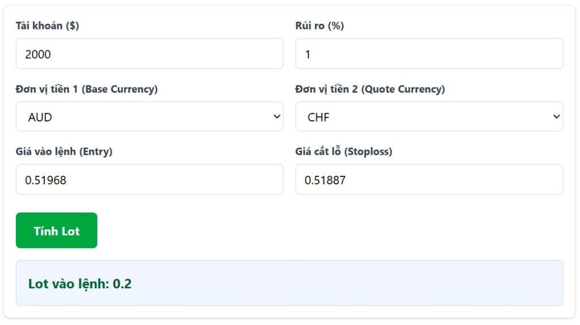This screenshot has width=580, height=325.
Task: Place cursor on the 2000 account value
Action: click(38, 54)
